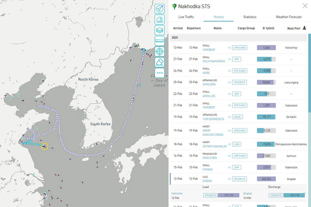Click the green Nakhodka STS location pin
Image resolution: width=311 pixels, height=207 pixels.
tap(174, 7)
